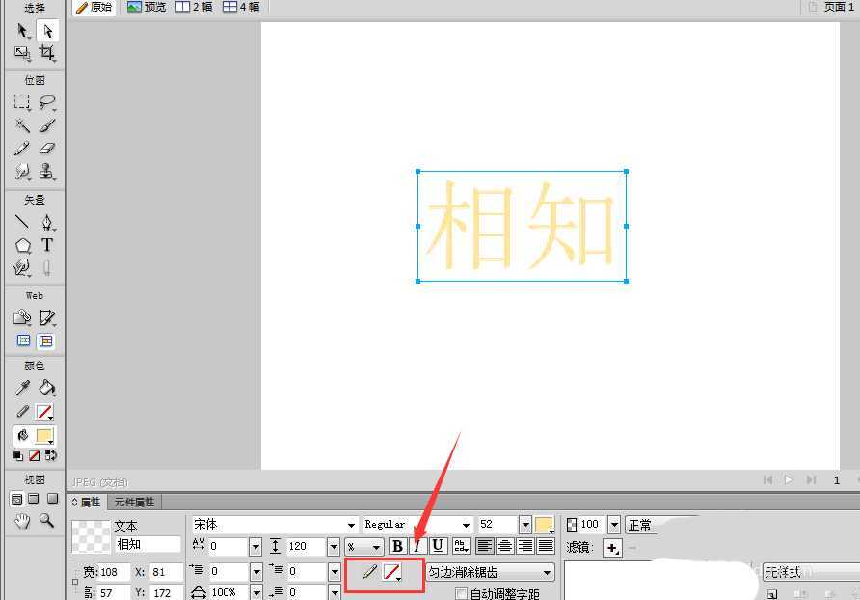
Task: Open the text fill color swatch
Action: pos(544,524)
